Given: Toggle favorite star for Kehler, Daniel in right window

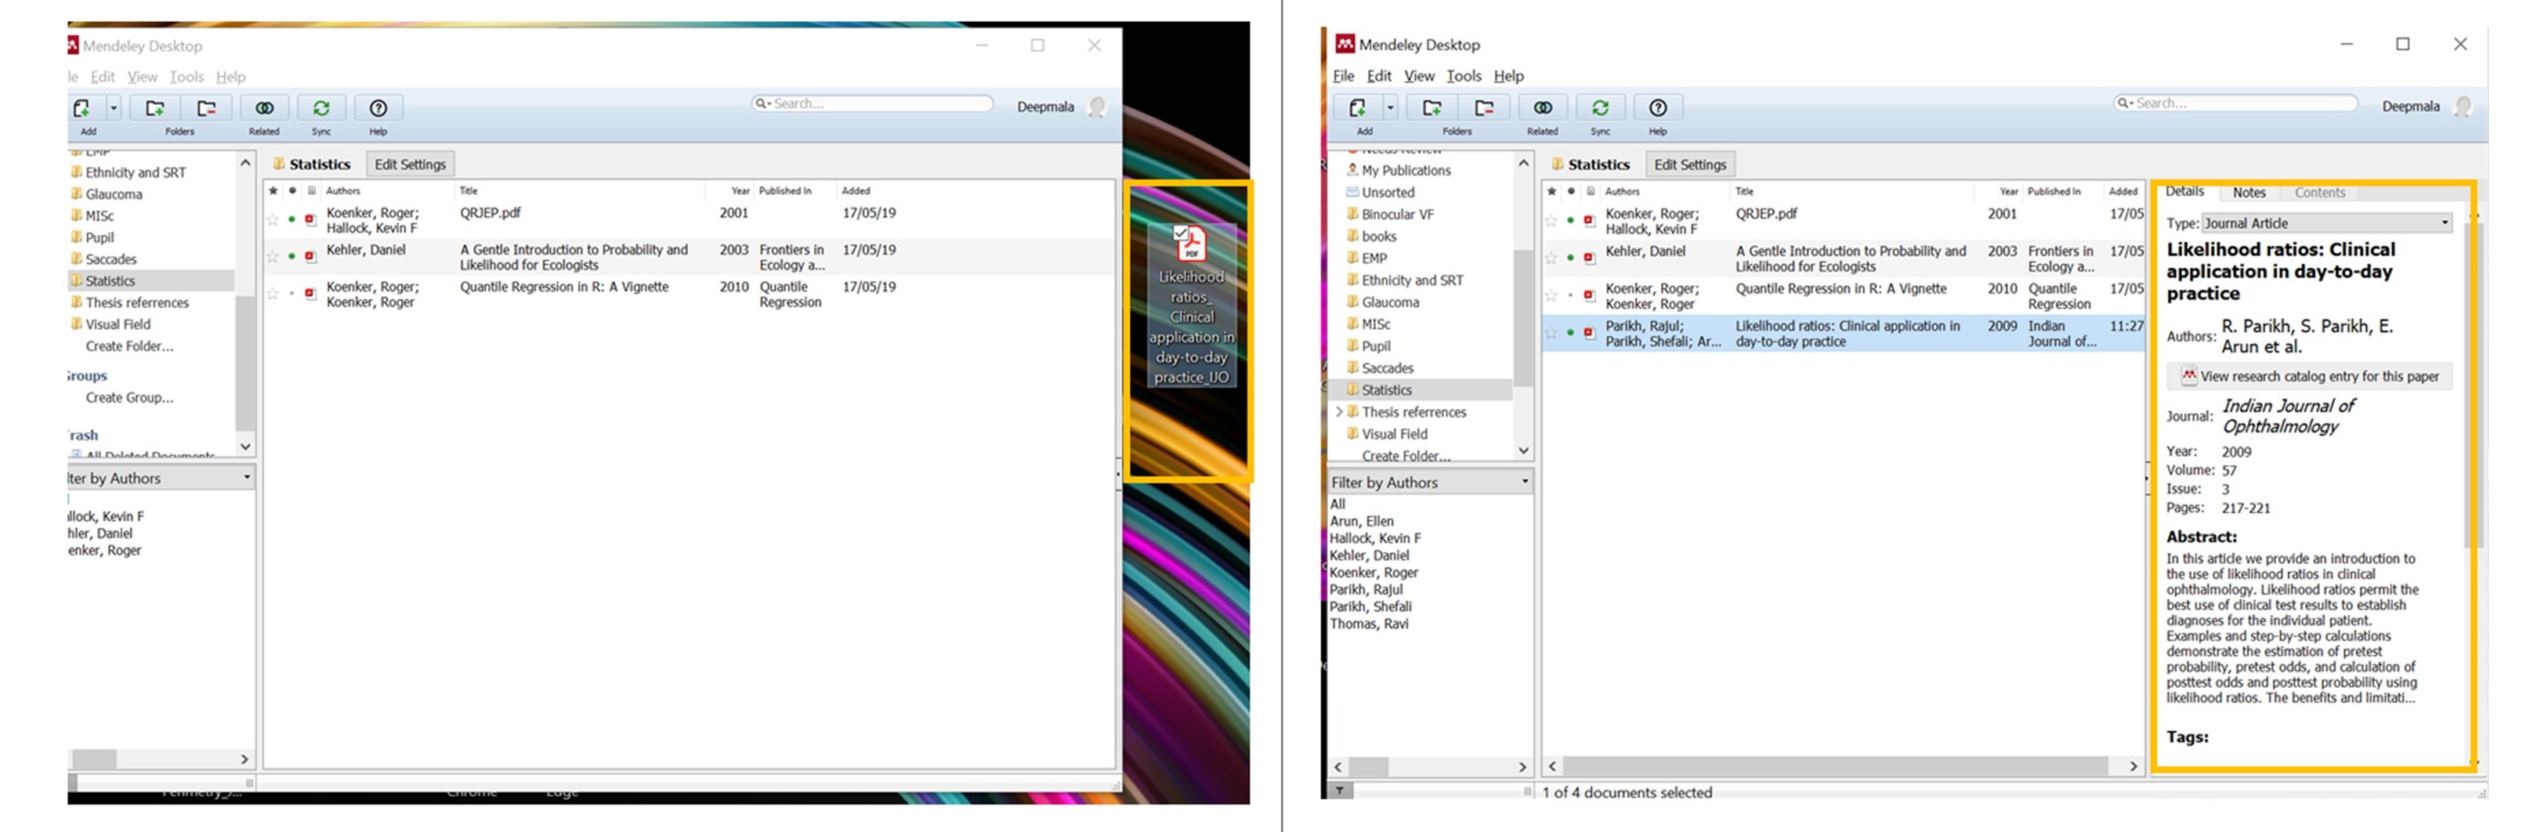Looking at the screenshot, I should click(x=1552, y=258).
